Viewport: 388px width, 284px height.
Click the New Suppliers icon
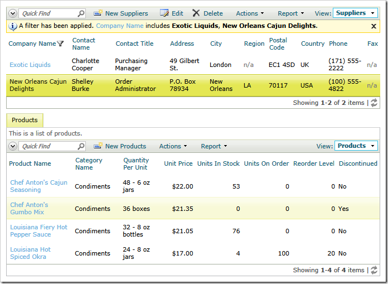pyautogui.click(x=98, y=13)
